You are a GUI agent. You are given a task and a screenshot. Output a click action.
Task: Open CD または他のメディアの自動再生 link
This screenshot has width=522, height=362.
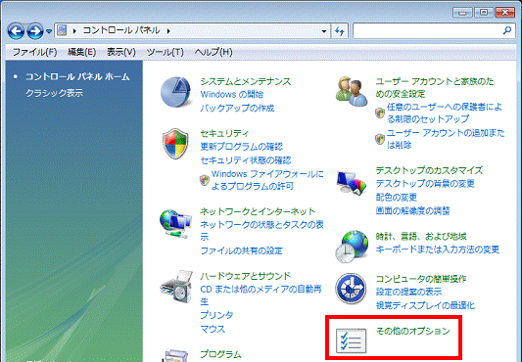pyautogui.click(x=261, y=295)
